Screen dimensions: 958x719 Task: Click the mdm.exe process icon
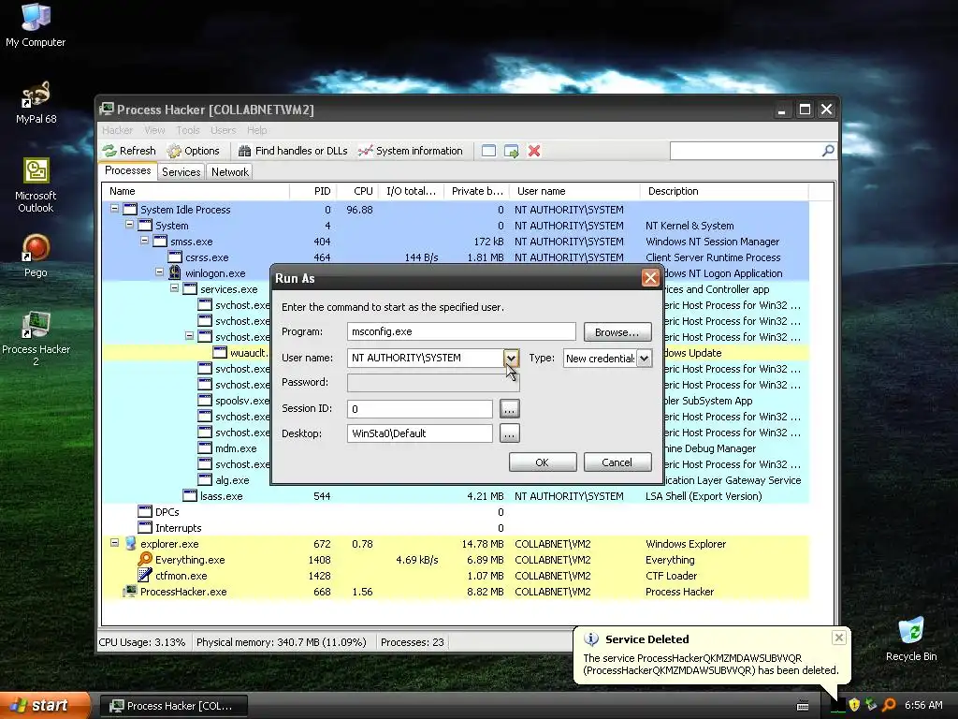tap(205, 448)
